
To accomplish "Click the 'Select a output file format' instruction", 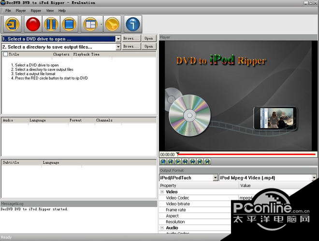I will pos(33,74).
